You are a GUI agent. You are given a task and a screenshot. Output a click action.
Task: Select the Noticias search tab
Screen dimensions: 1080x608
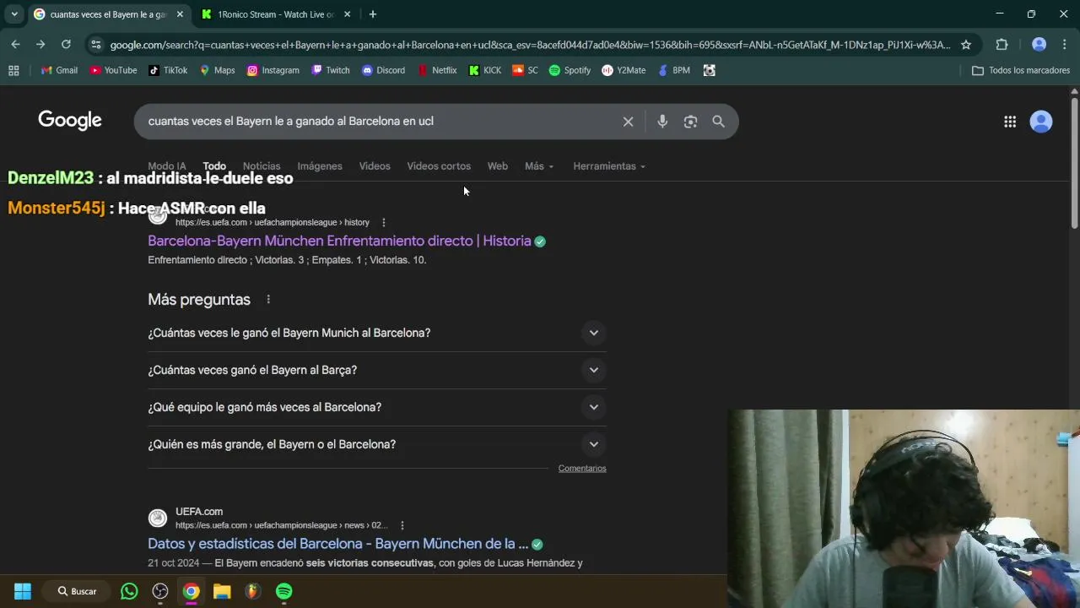coord(262,166)
